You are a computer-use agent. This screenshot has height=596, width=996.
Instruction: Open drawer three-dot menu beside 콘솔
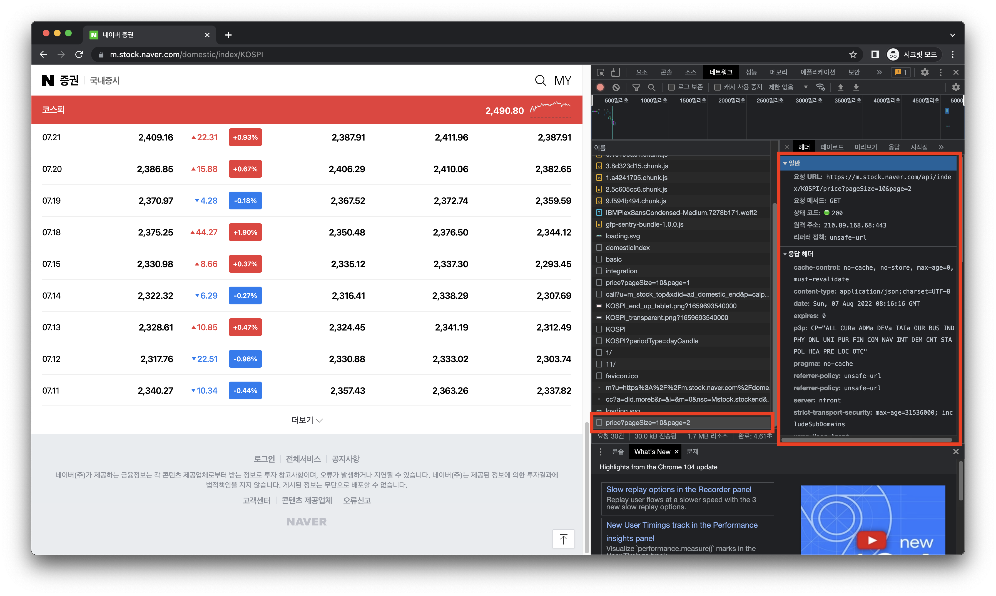[600, 452]
